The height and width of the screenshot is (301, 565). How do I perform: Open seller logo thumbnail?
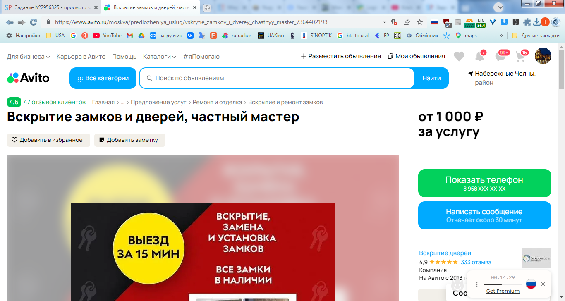[x=537, y=258]
